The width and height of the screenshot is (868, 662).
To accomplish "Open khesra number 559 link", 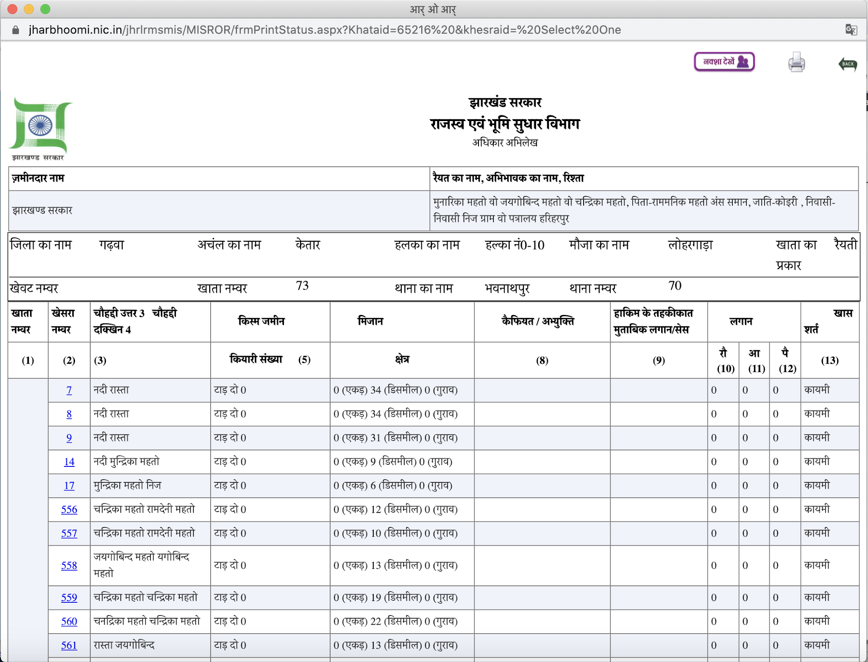I will coord(69,598).
